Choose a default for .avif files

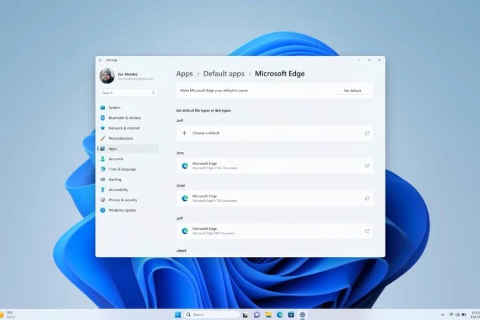[x=274, y=133]
